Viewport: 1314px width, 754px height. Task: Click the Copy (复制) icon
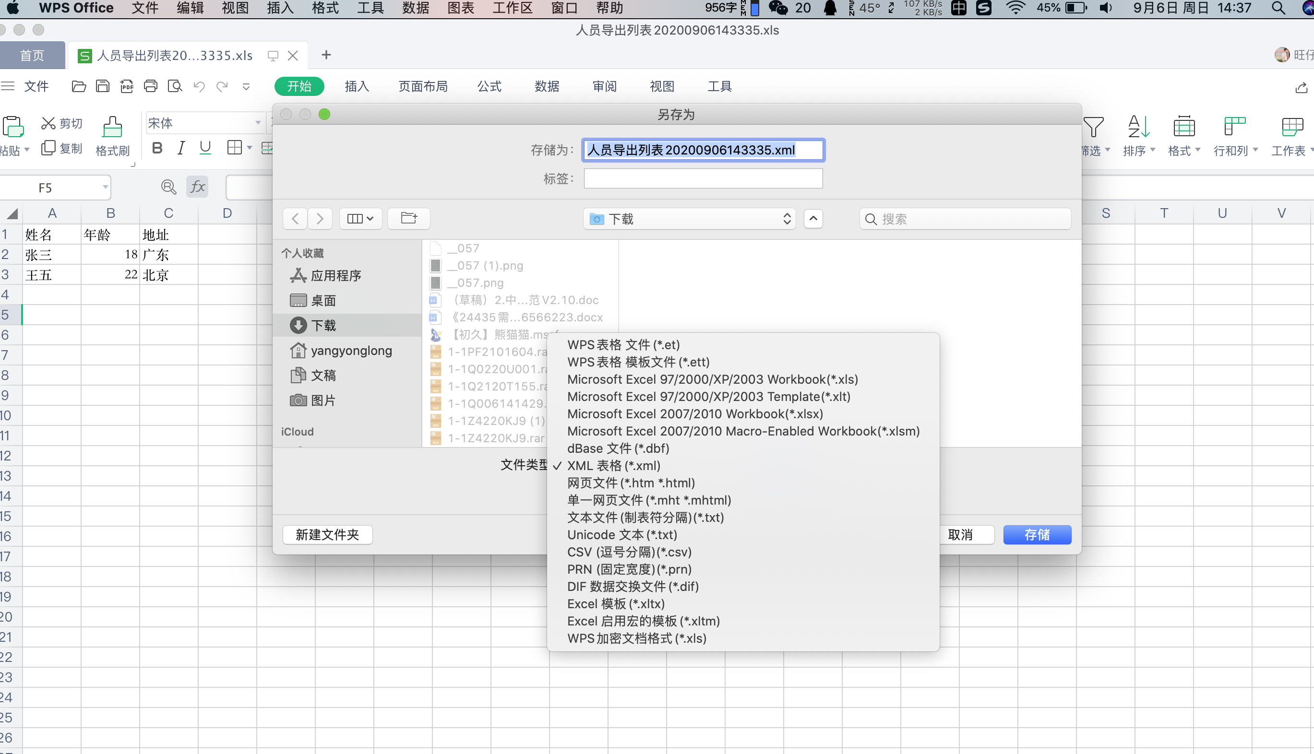(48, 148)
